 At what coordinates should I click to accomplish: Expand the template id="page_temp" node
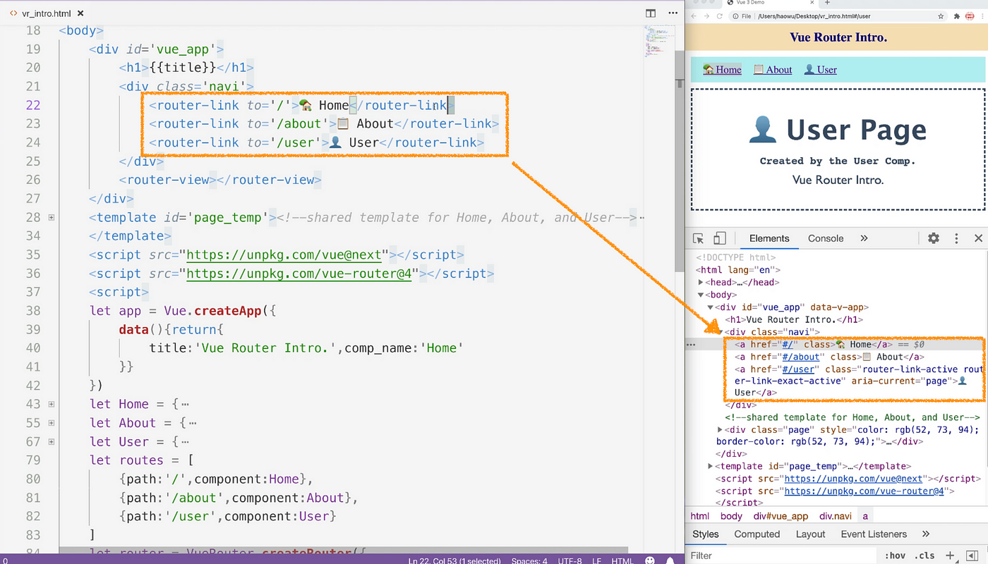coord(711,466)
